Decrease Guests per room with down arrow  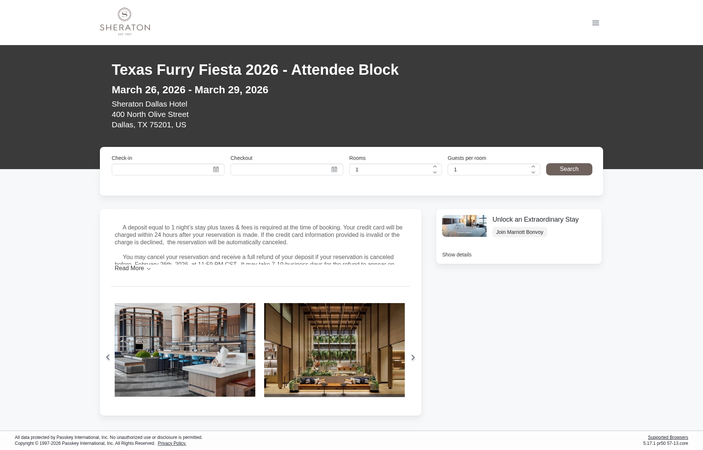pos(533,172)
